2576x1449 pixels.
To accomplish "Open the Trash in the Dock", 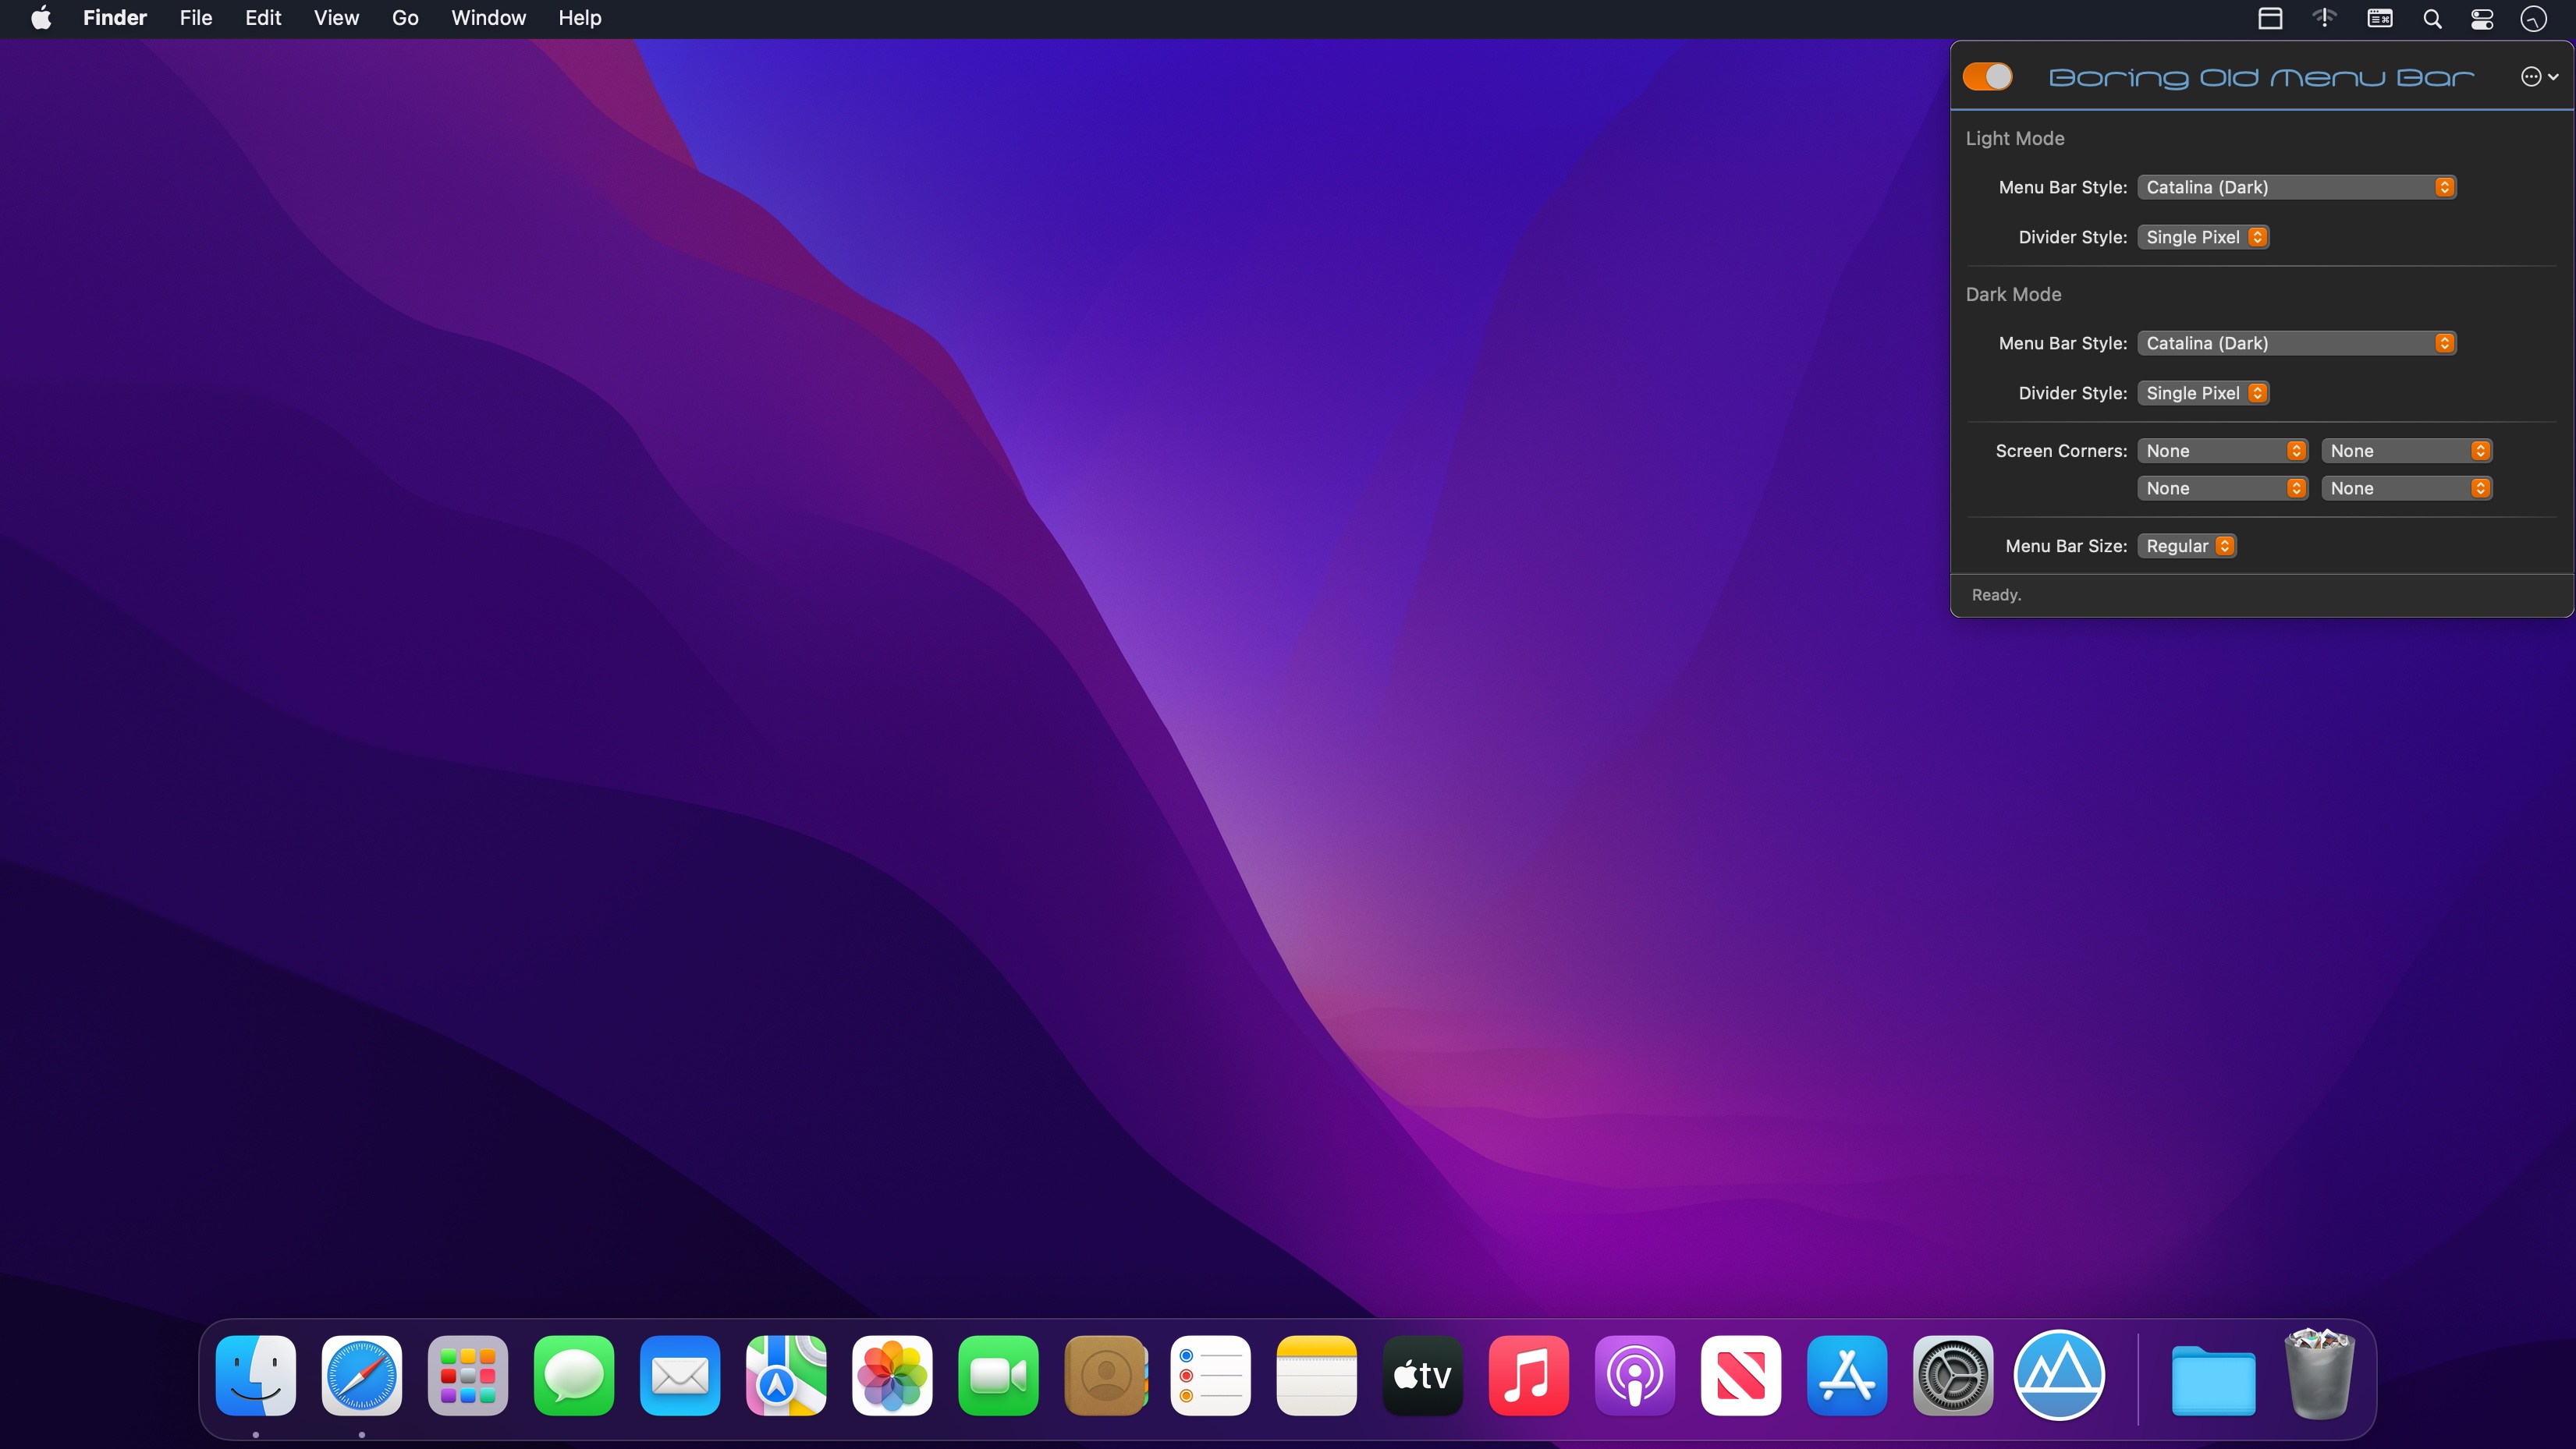I will (2320, 1373).
